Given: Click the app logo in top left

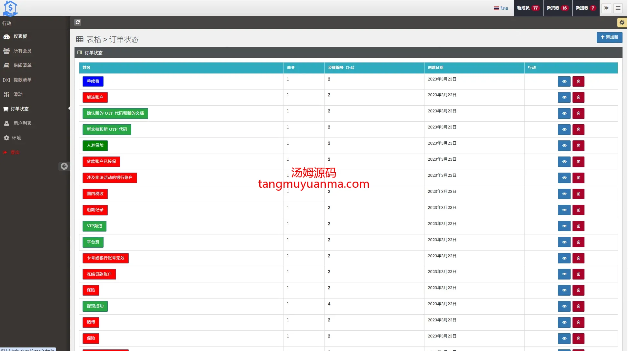Looking at the screenshot, I should 10,8.
